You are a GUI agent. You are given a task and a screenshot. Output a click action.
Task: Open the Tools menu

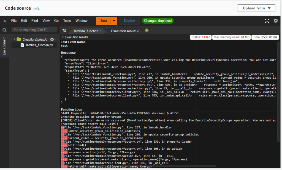click(67, 21)
